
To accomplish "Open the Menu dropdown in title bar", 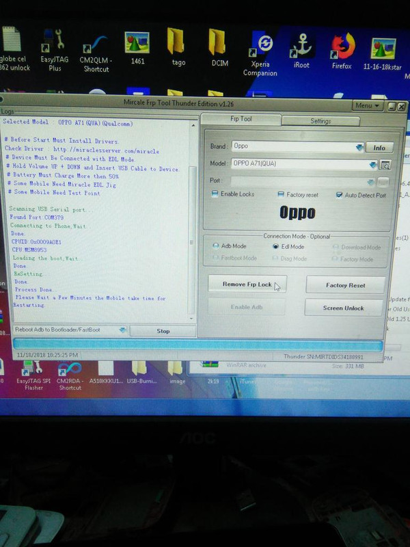I will 368,105.
